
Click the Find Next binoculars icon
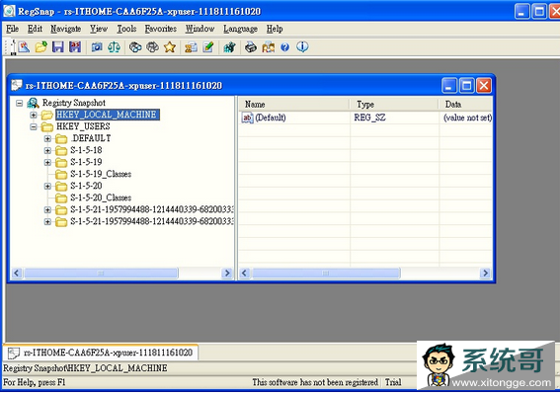coord(152,46)
